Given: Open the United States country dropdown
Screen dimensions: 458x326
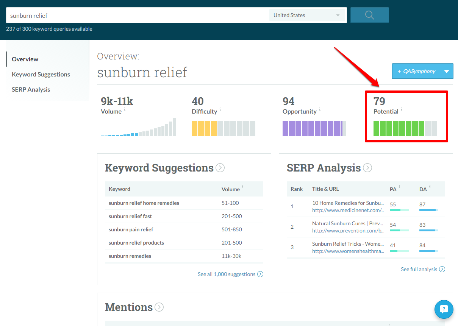Looking at the screenshot, I should tap(307, 15).
